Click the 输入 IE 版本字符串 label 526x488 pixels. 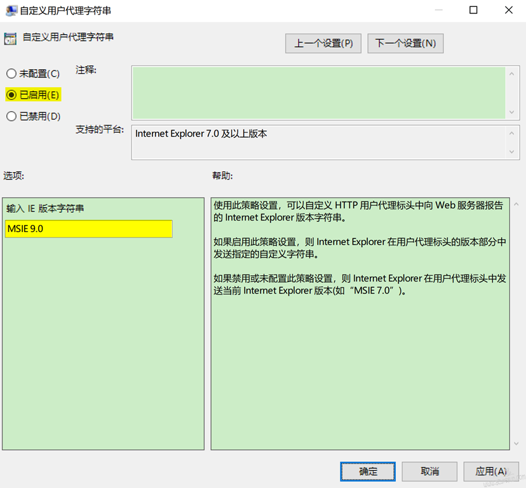coord(45,208)
